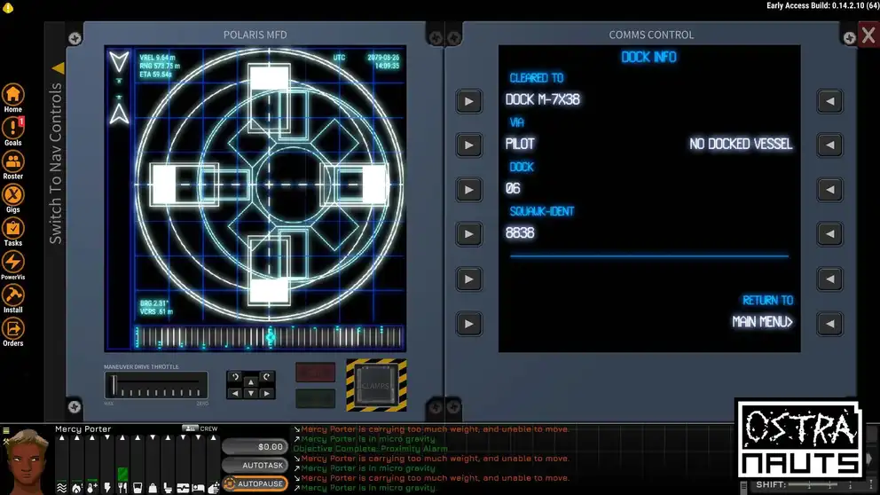The height and width of the screenshot is (495, 880).
Task: Click the down arrow thruster button
Action: point(251,393)
